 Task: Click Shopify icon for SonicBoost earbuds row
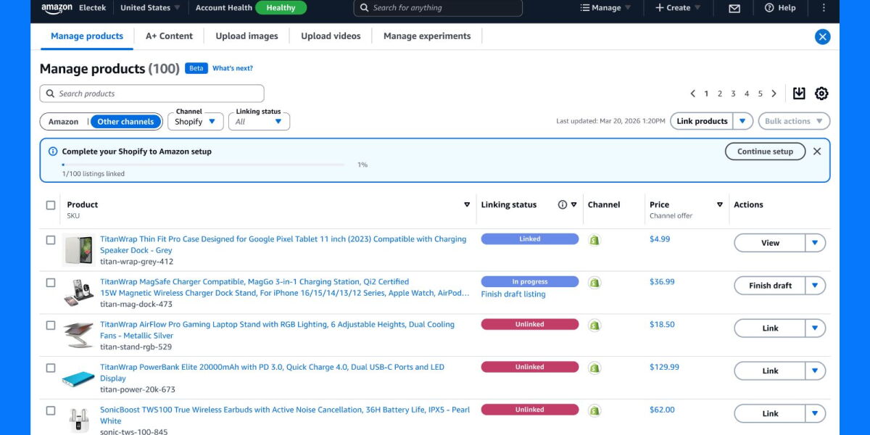pos(594,411)
